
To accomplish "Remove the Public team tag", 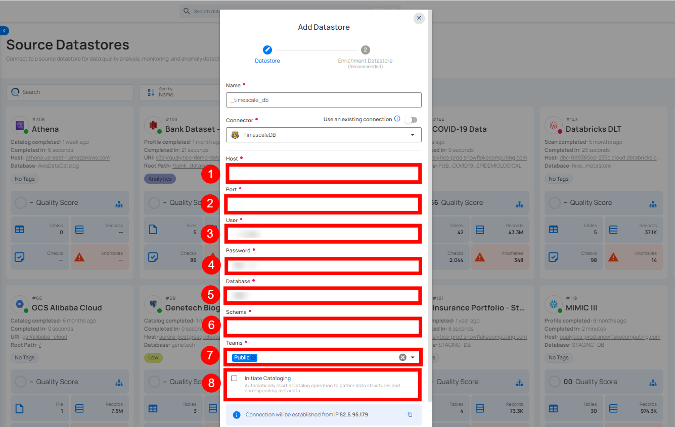I will click(254, 357).
